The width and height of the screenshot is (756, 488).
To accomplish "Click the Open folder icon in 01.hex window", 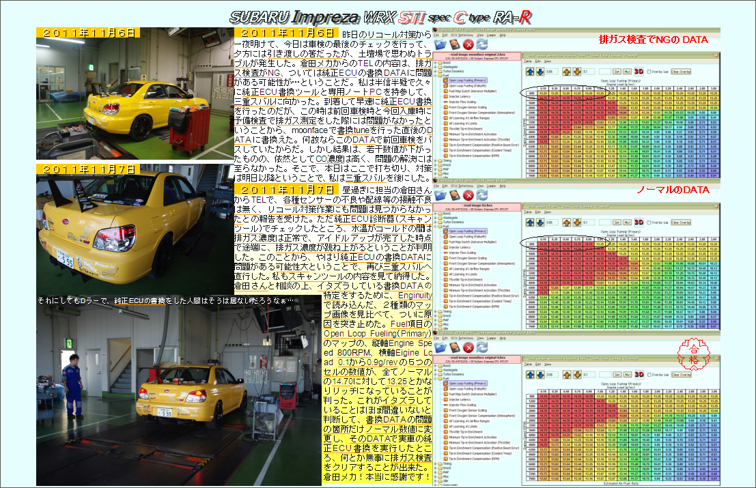I will 440,195.
